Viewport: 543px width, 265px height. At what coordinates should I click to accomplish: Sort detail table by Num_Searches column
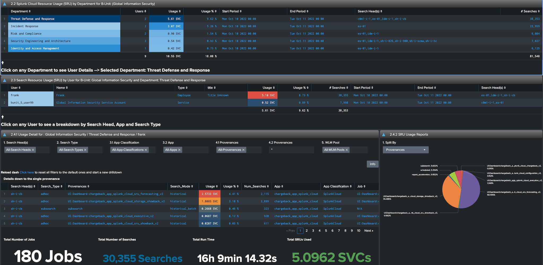click(256, 186)
